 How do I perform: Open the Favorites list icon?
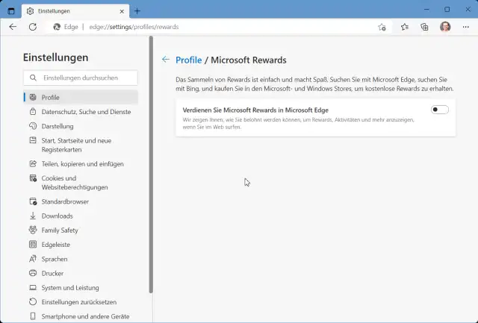405,27
